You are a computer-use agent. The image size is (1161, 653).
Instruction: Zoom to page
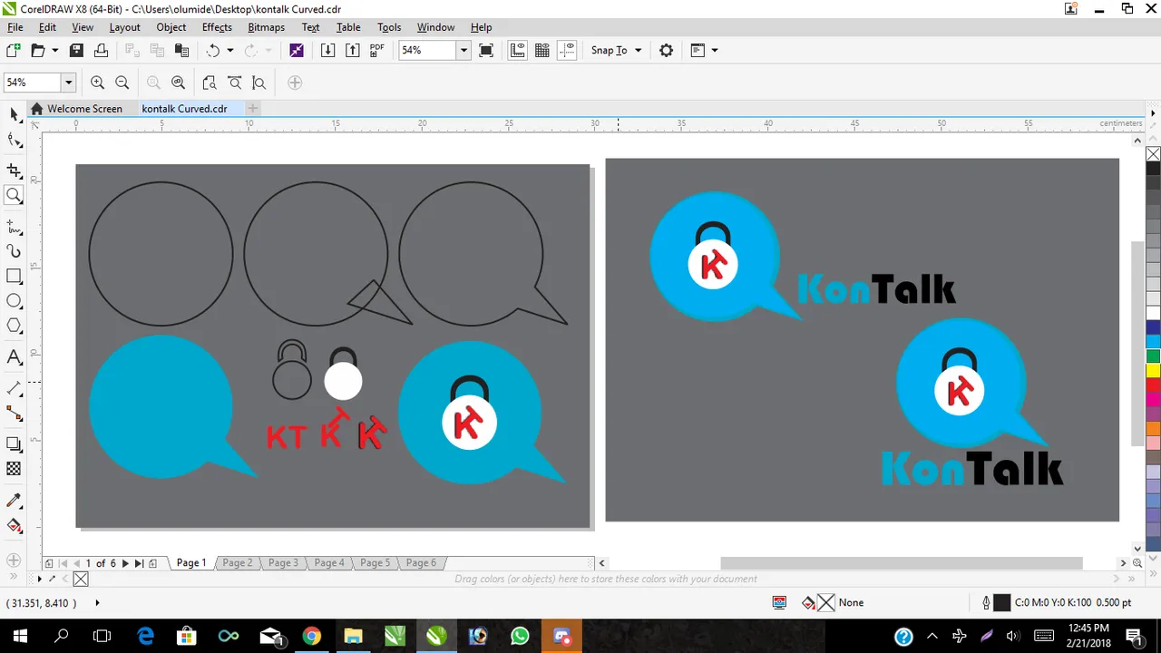tap(210, 83)
